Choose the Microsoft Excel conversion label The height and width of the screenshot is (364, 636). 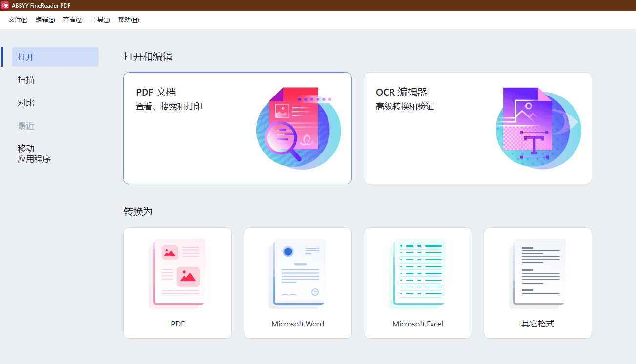418,324
